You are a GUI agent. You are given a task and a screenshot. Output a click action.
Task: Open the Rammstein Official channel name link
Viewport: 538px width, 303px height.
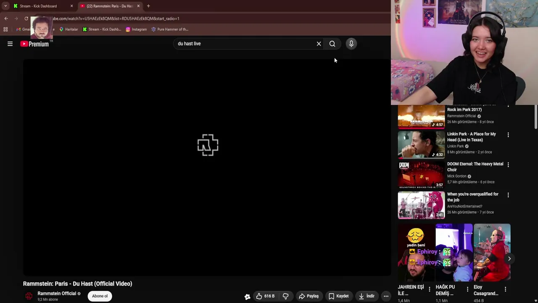point(57,293)
